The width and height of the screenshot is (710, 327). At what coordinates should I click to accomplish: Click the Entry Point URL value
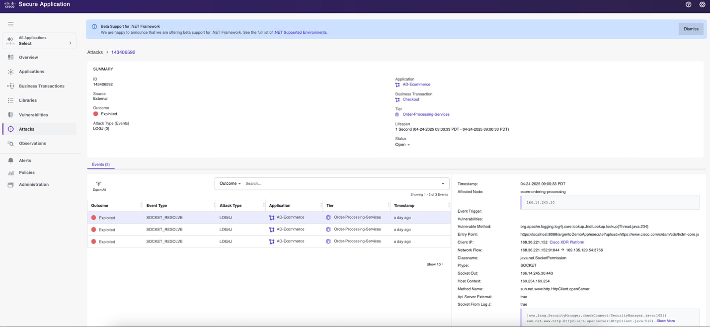point(610,234)
